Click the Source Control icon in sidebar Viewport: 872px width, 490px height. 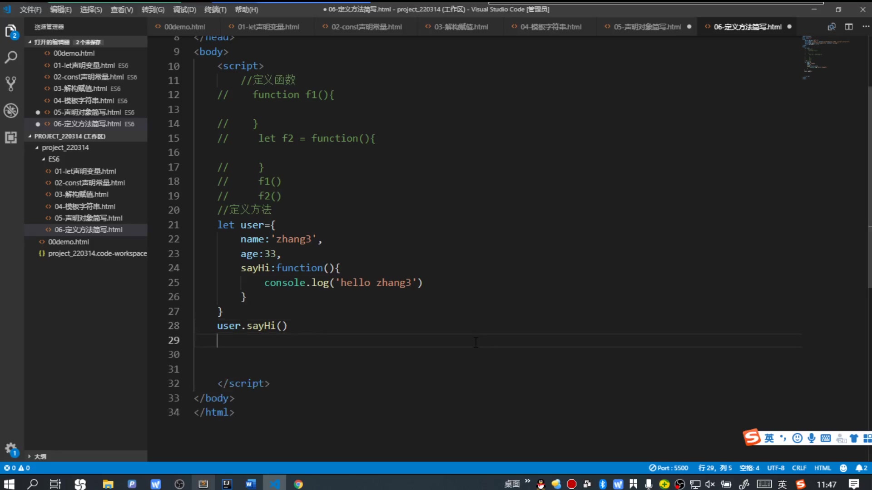pos(11,84)
